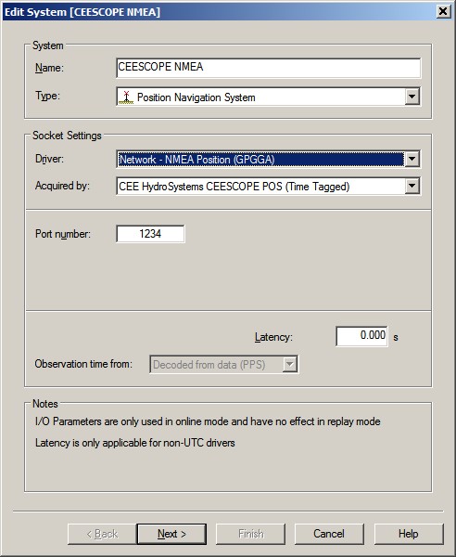Open Help for this dialog

[x=409, y=534]
